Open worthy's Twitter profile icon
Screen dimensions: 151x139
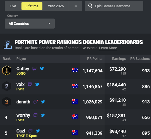tap(43, 115)
